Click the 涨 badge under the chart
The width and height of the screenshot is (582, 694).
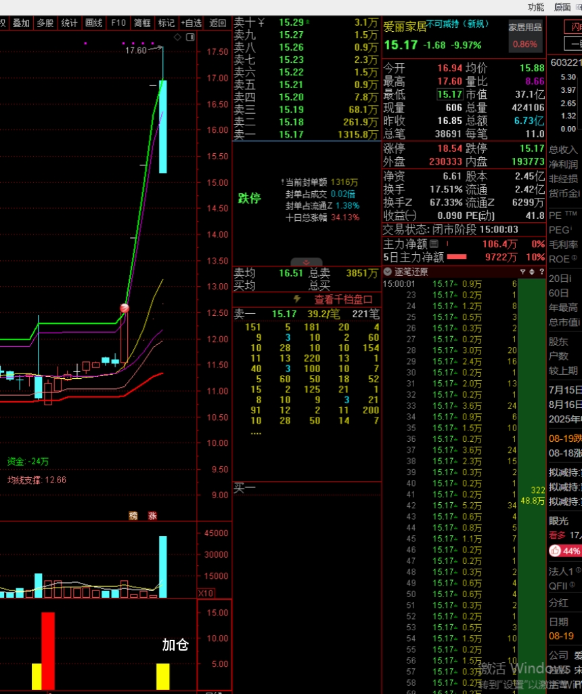[x=152, y=516]
